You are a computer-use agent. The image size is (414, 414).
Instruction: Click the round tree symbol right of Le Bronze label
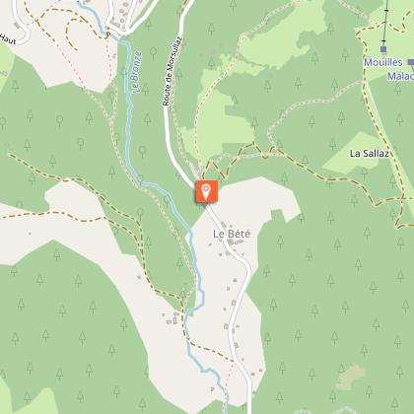153,52
